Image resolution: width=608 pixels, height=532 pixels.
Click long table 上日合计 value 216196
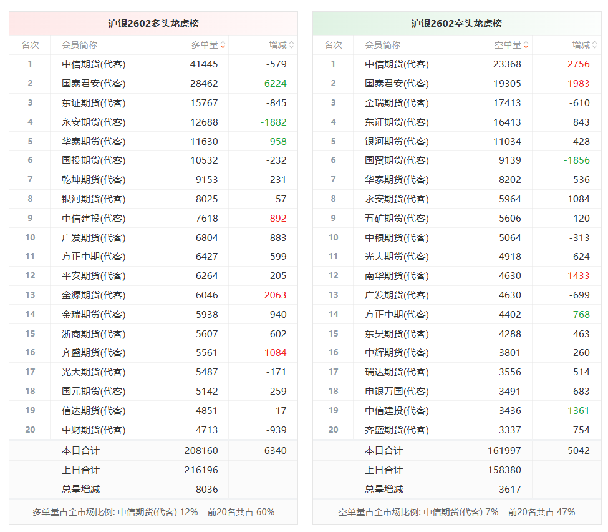coord(201,470)
